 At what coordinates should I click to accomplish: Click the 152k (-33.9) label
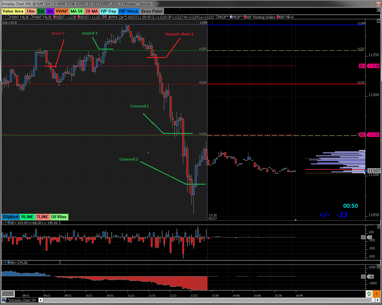[x=9, y=23]
